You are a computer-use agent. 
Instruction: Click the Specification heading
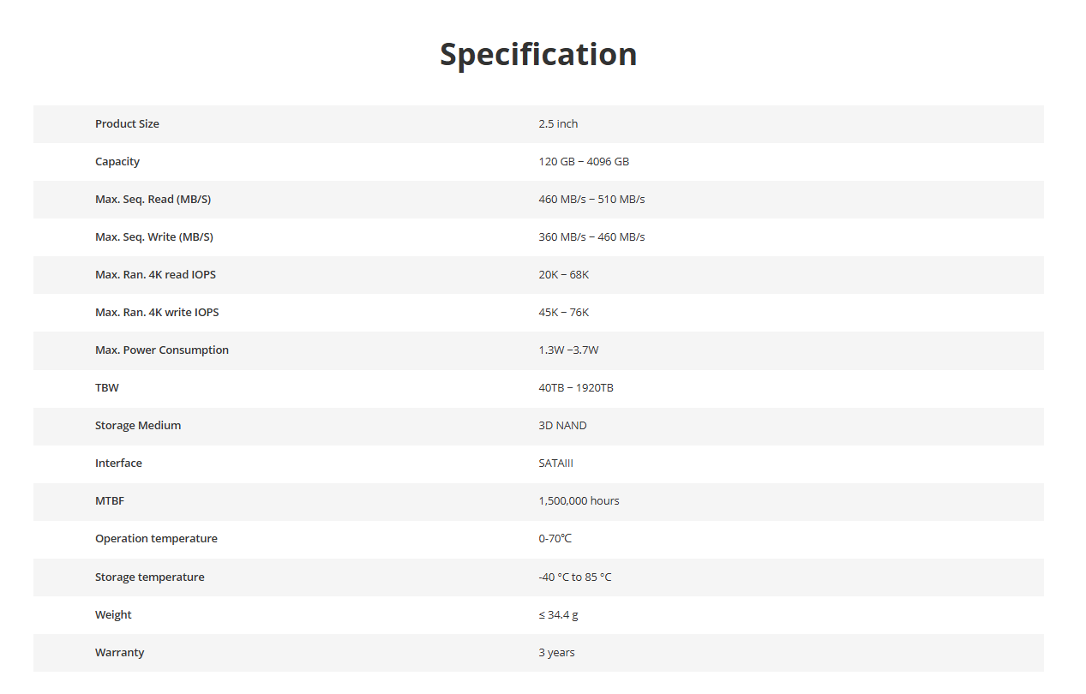538,55
